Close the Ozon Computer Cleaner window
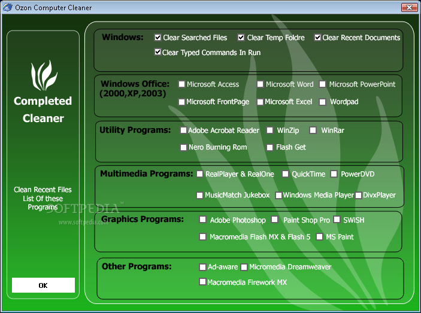421x313 pixels. tap(409, 7)
